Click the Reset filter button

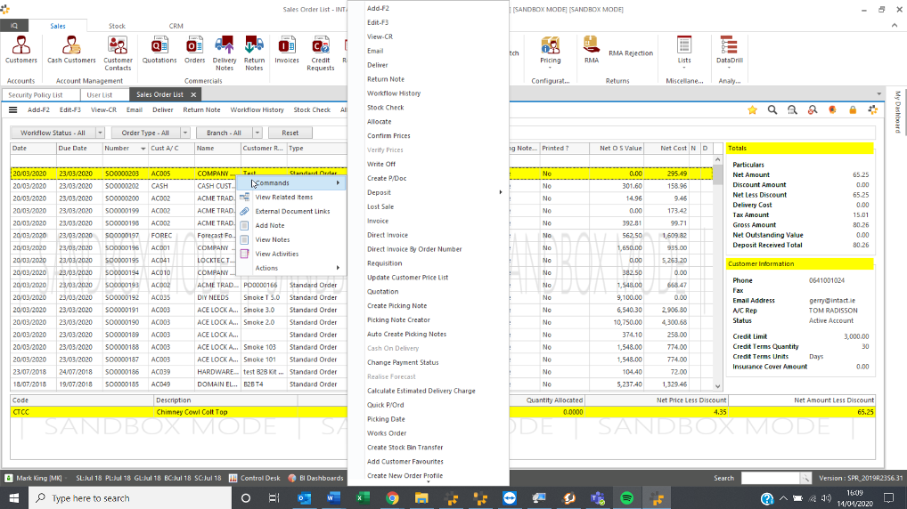(x=290, y=133)
